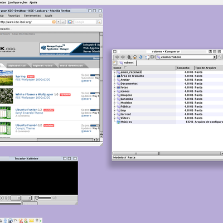Click the Firefox throbber icon
The height and width of the screenshot is (223, 223).
100,16
